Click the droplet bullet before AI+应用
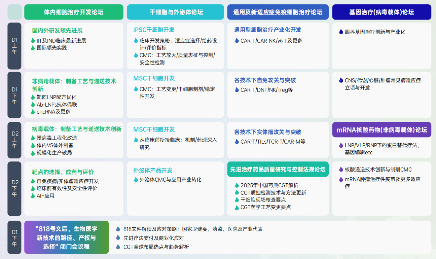The image size is (436, 259). pyautogui.click(x=33, y=196)
